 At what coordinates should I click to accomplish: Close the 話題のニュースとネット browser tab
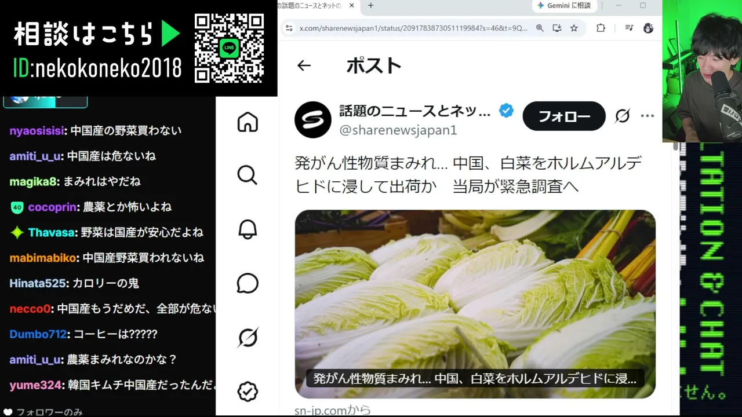click(x=351, y=6)
